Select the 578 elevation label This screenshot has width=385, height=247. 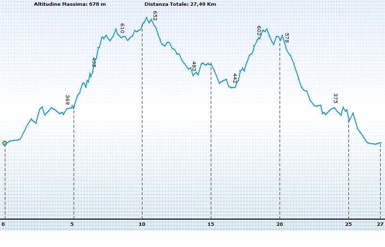286,38
